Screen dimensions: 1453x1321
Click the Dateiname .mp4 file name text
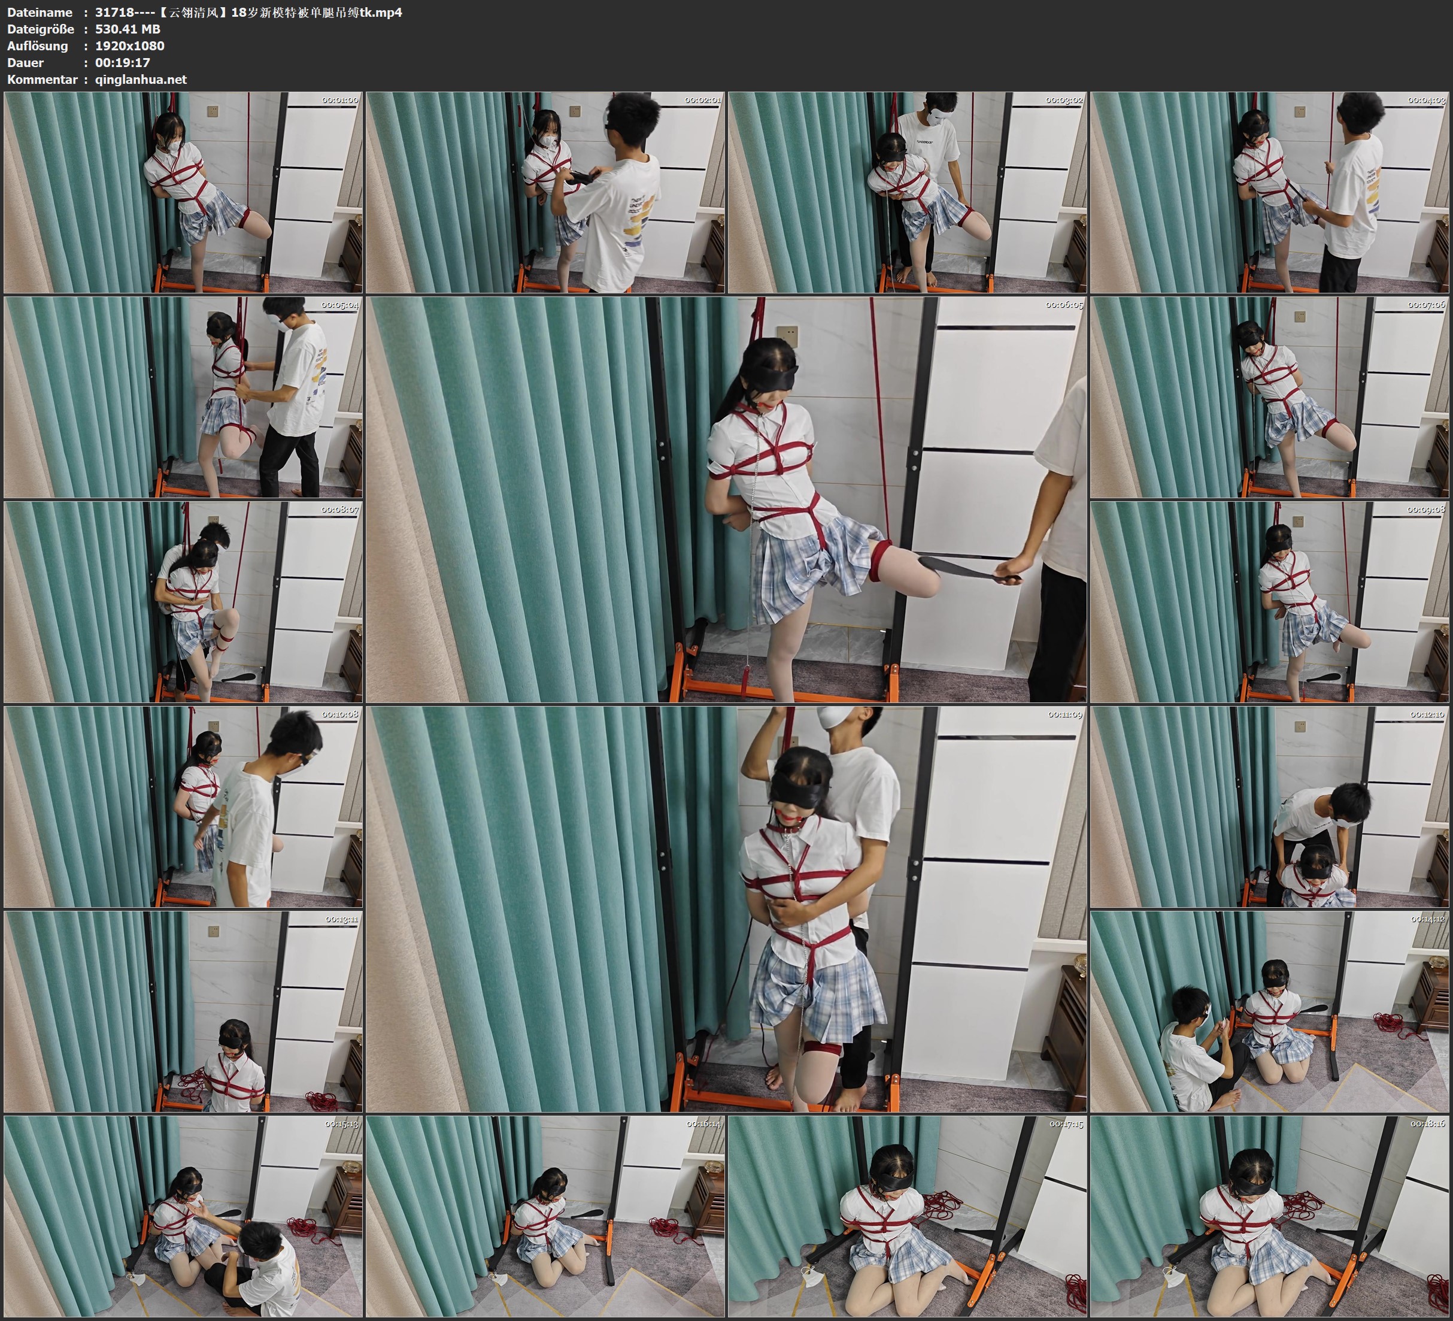point(248,12)
